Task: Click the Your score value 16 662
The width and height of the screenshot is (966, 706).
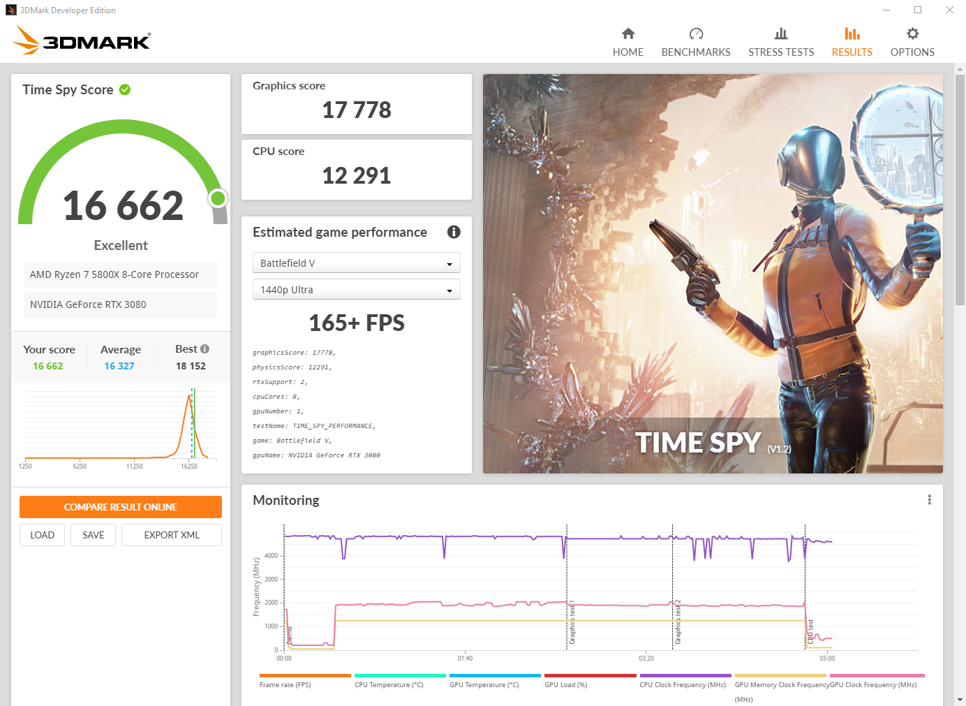Action: click(48, 366)
